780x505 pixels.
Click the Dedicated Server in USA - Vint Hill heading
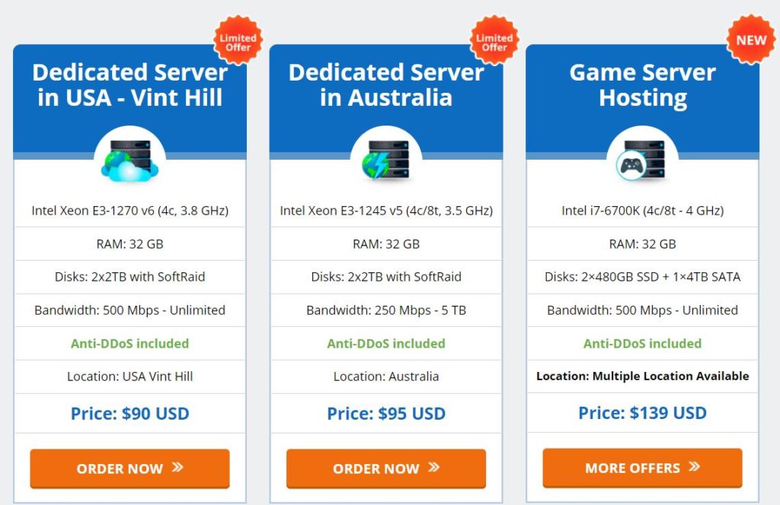(x=129, y=85)
